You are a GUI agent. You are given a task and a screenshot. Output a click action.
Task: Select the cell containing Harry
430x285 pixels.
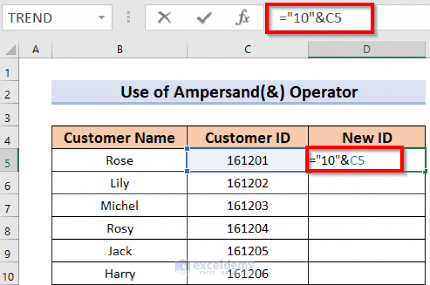tap(119, 273)
